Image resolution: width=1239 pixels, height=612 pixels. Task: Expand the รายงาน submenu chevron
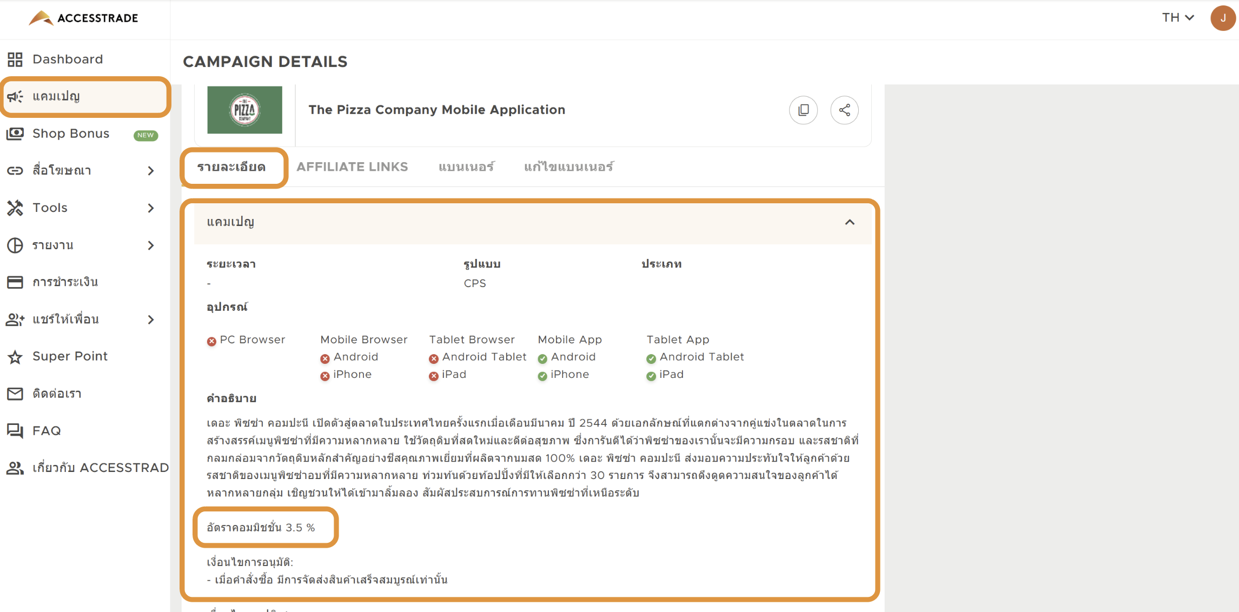[151, 245]
